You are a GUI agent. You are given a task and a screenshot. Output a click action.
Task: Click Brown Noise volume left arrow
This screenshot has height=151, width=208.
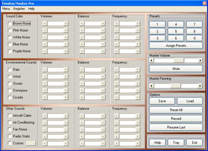[45, 24]
